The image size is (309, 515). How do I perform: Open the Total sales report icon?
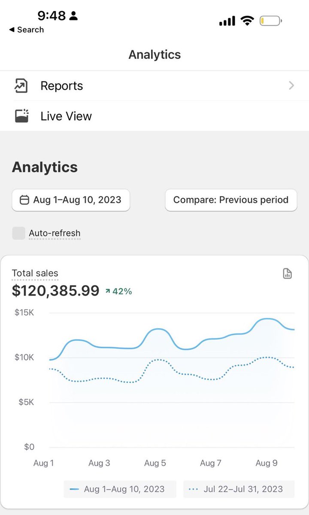[288, 274]
